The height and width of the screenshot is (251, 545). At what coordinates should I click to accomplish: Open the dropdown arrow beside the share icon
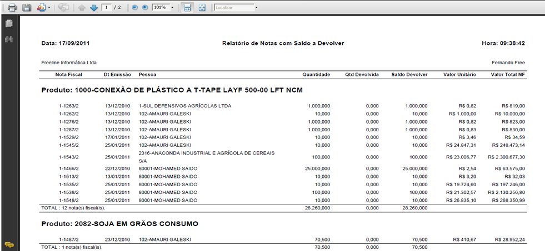pos(49,8)
